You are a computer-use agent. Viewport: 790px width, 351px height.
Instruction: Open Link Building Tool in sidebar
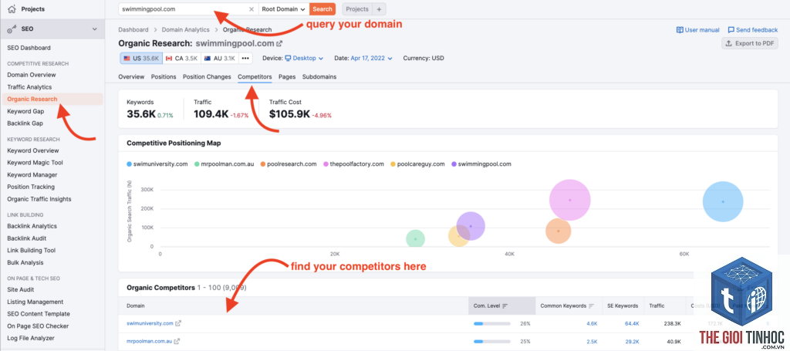[31, 250]
